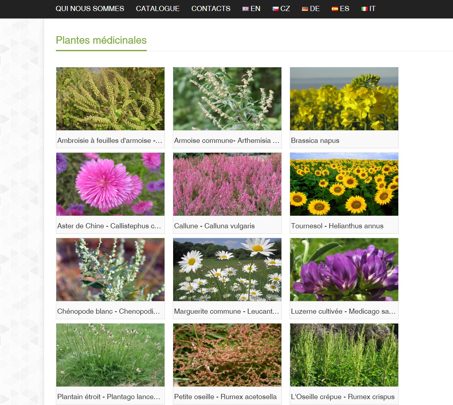Switch language to German via DE flag

311,9
